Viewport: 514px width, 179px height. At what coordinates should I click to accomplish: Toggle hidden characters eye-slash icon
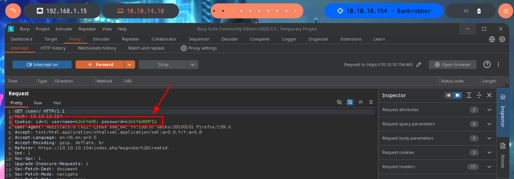pos(339,102)
